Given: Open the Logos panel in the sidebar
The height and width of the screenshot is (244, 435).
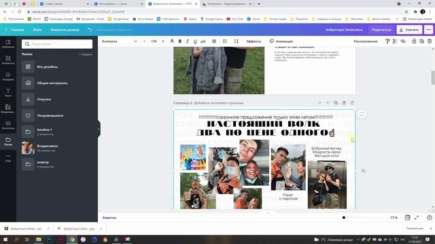Looking at the screenshot, I should (x=8, y=125).
